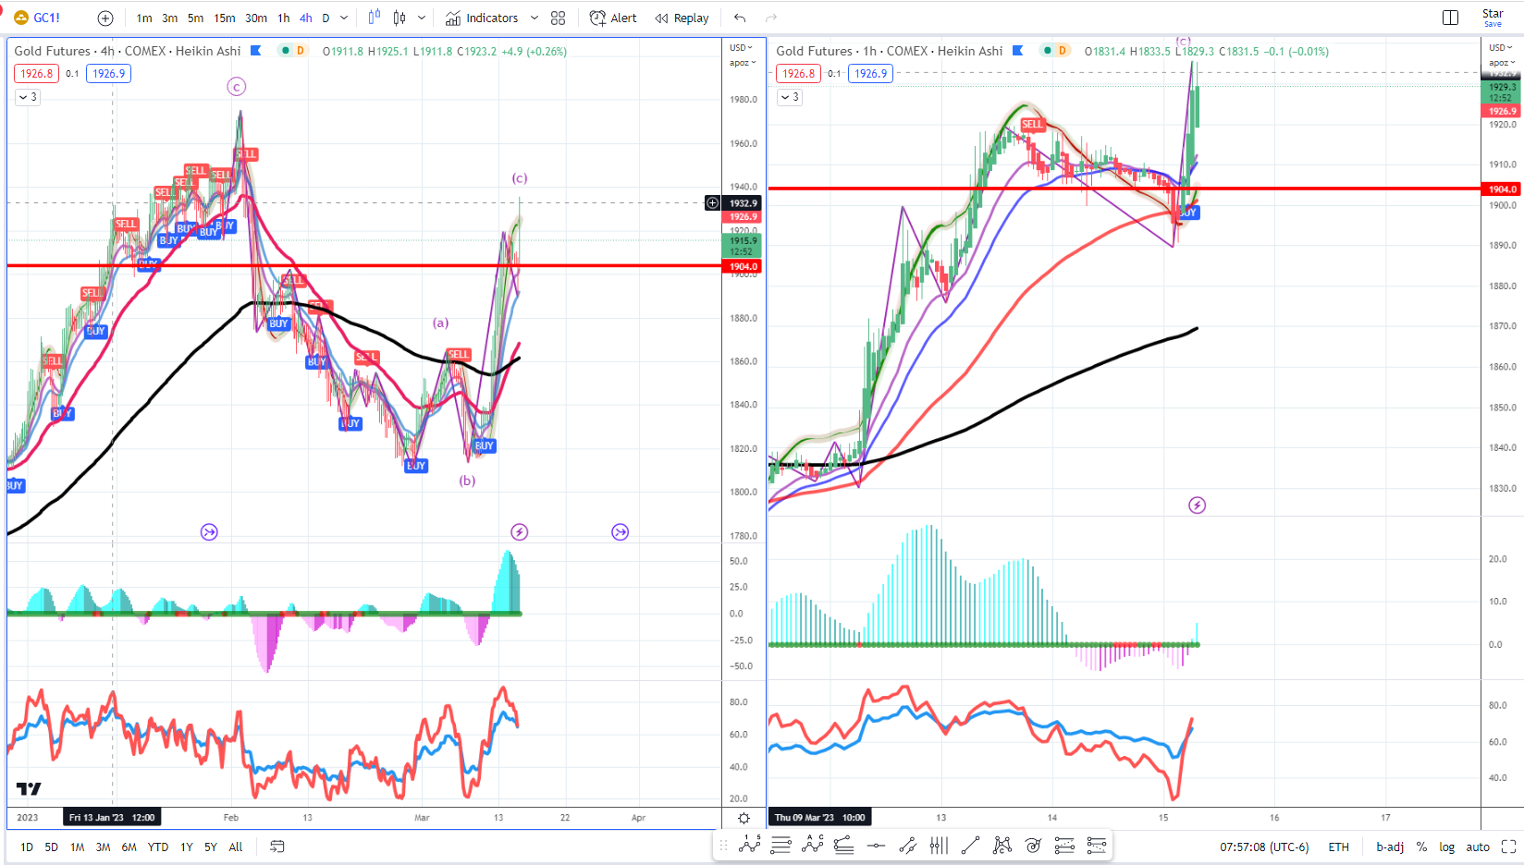Add a symbol to compare with plus icon
This screenshot has height=865, width=1524.
(x=105, y=18)
